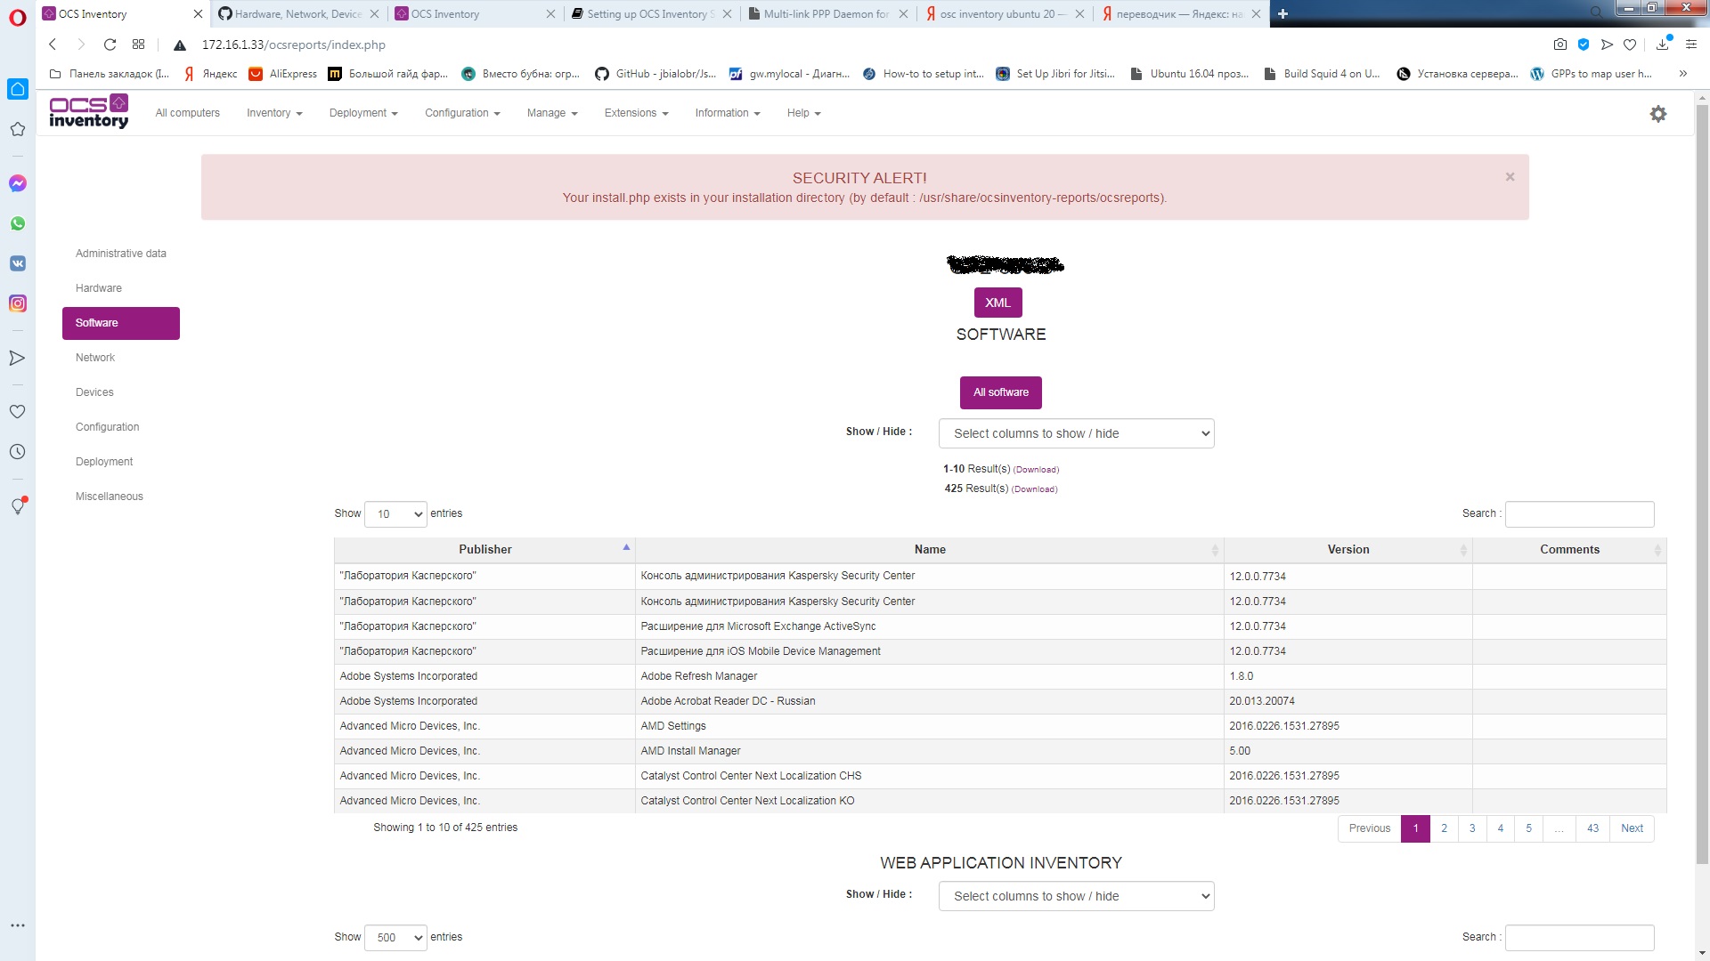The width and height of the screenshot is (1710, 961).
Task: Open the Select columns to show/hide dropdown
Action: [1076, 433]
